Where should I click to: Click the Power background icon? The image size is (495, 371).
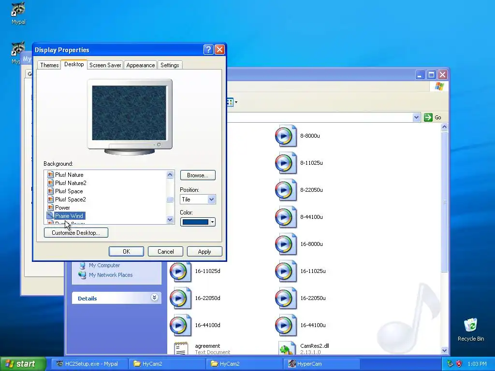(50, 207)
